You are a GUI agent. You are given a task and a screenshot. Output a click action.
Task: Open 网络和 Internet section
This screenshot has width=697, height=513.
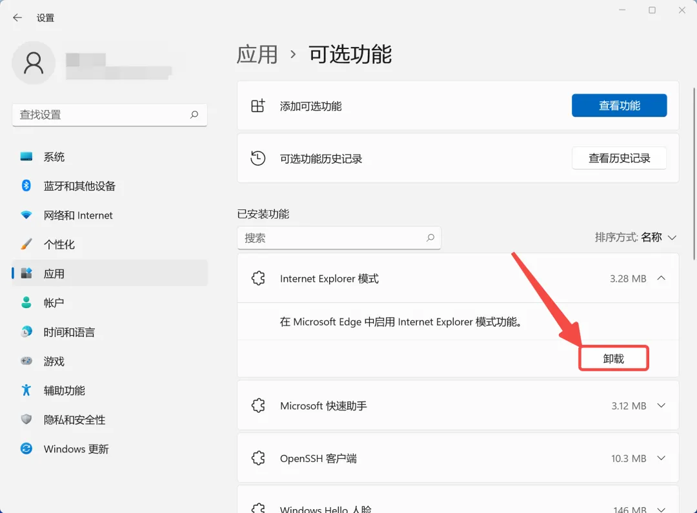coord(110,215)
